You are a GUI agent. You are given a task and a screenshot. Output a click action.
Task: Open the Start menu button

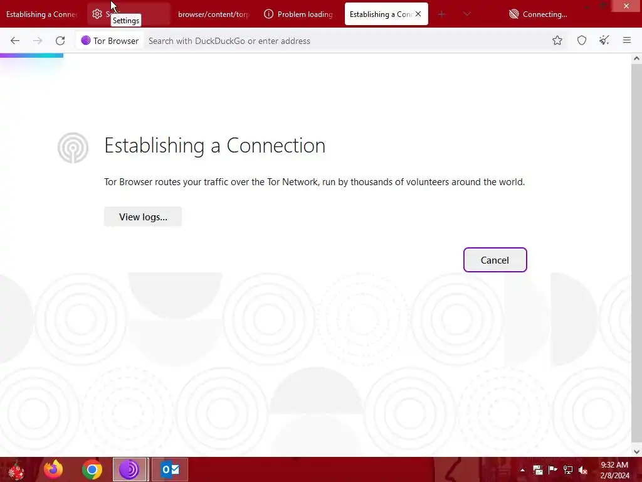pyautogui.click(x=16, y=469)
